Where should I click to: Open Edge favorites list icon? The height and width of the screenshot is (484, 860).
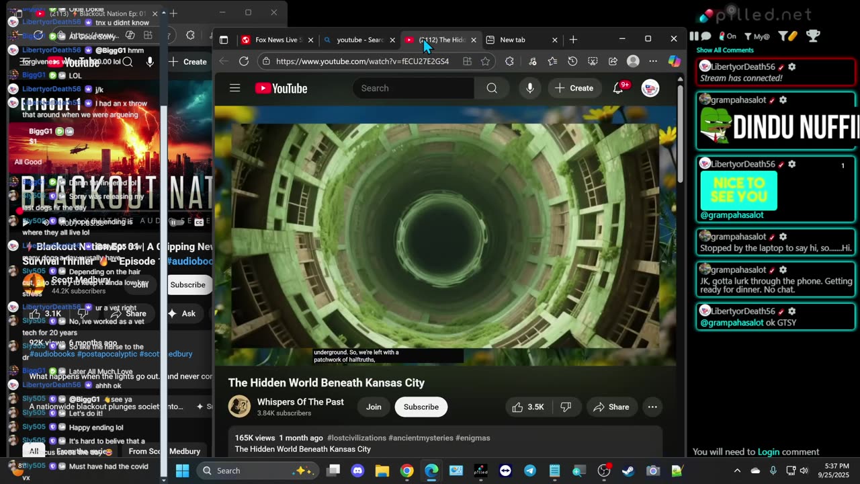click(552, 61)
